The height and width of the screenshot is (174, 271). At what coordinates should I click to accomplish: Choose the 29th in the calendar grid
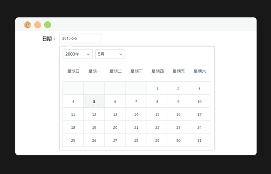157,141
